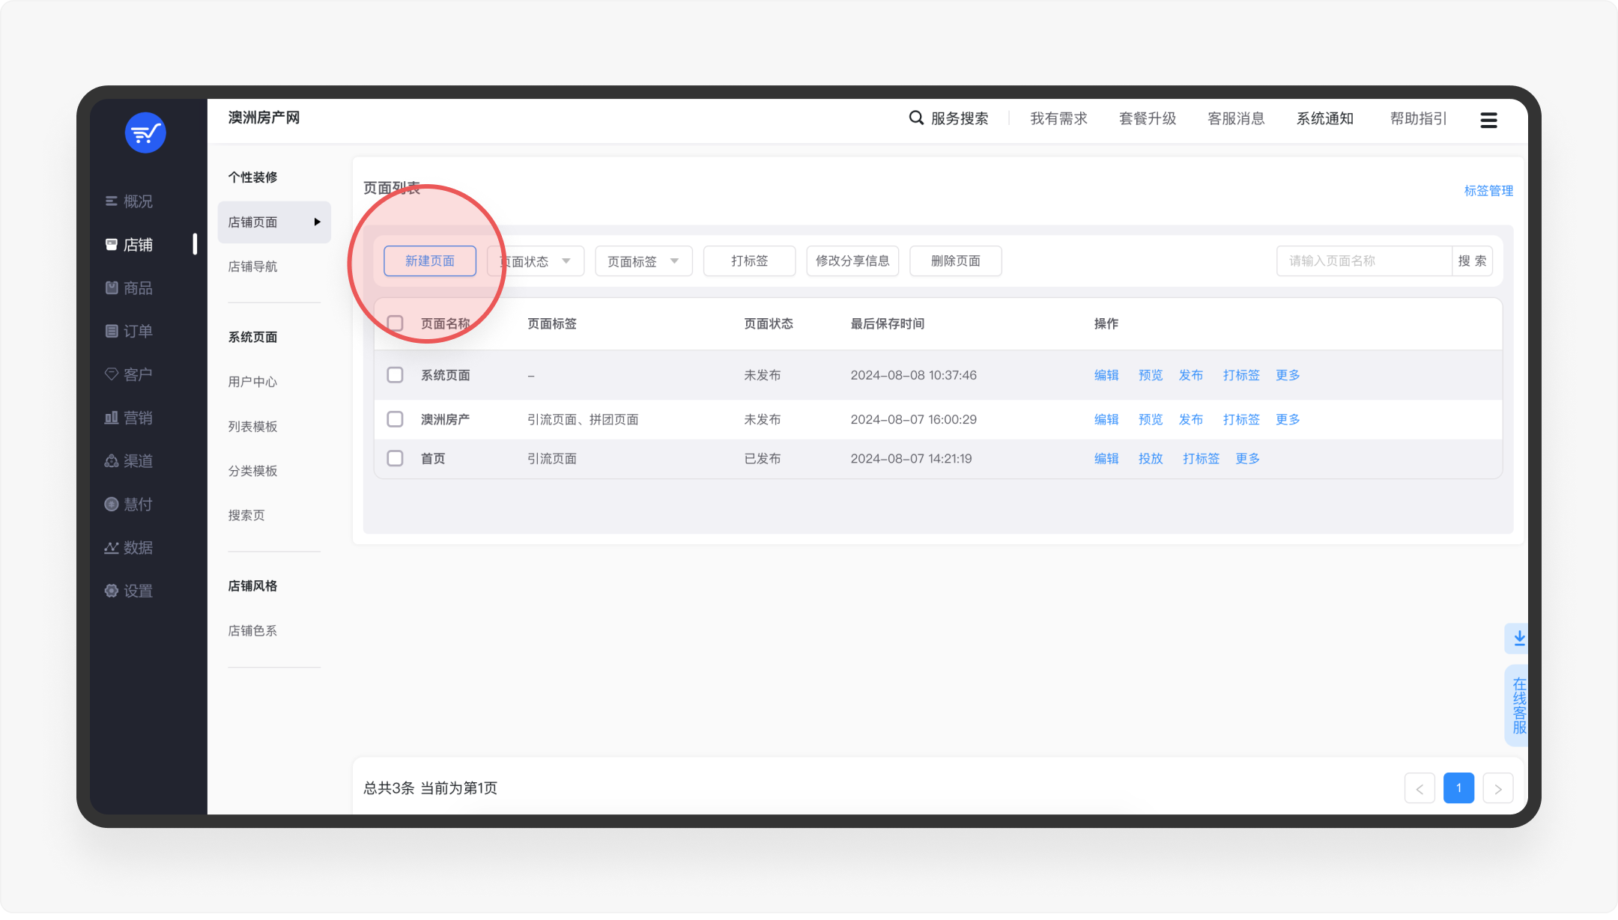Click the blue shopping cart logo
The width and height of the screenshot is (1618, 920).
click(x=145, y=133)
